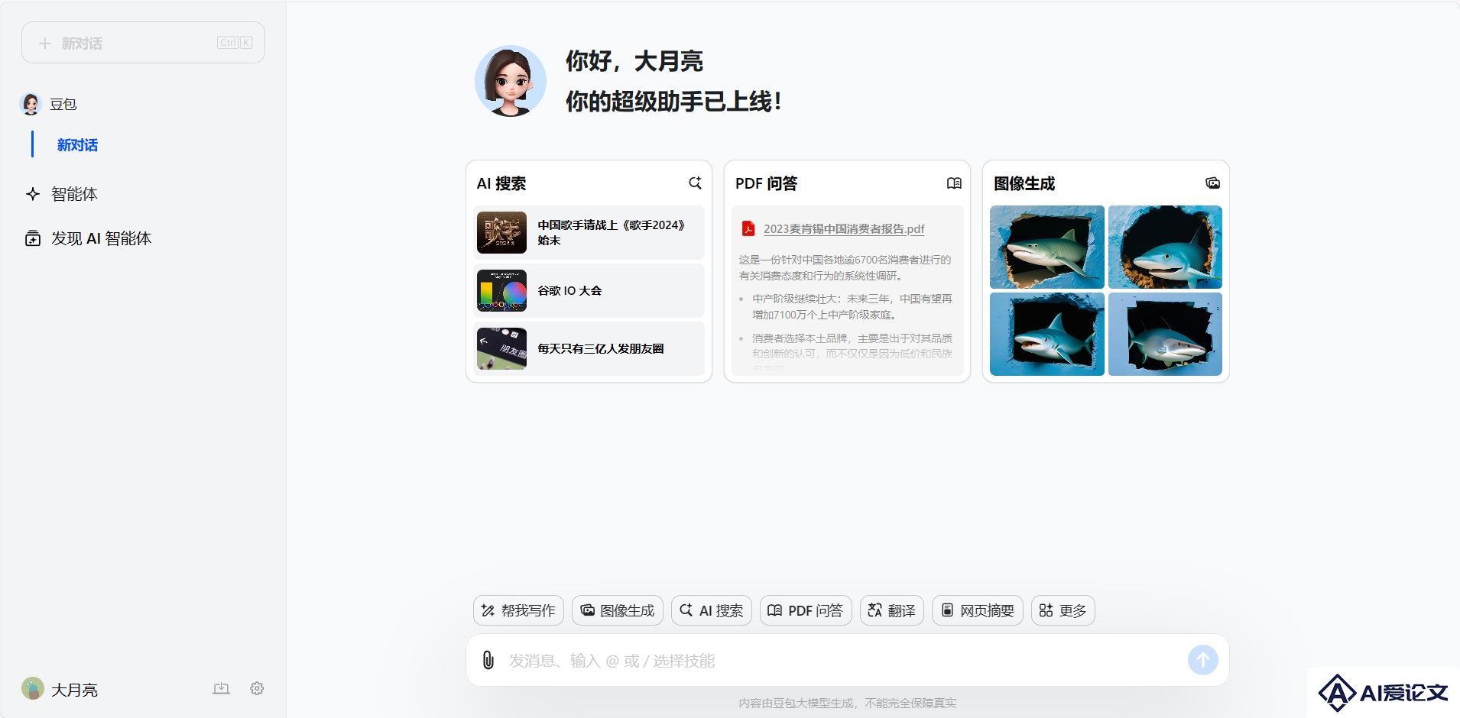
Task: Click the greeting 你好，大月亮
Action: click(x=634, y=61)
